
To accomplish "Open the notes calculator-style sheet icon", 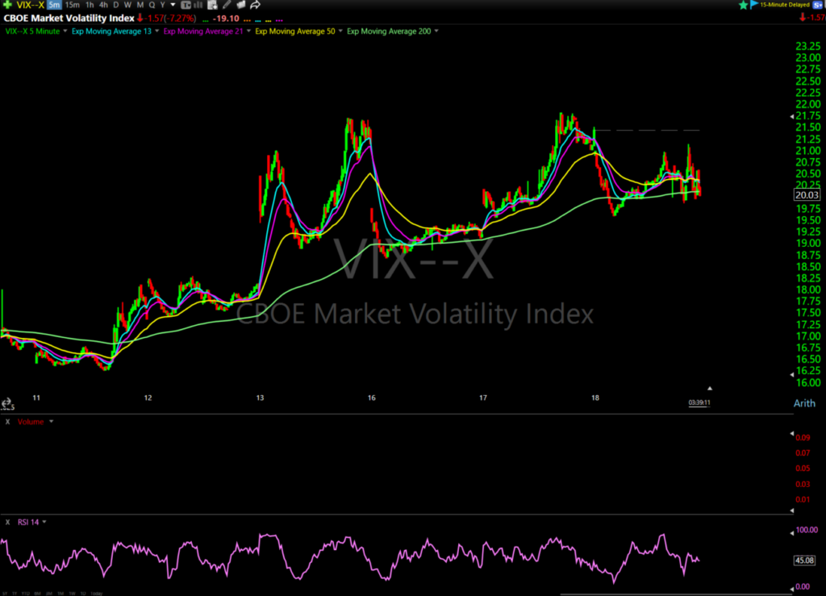I will (212, 5).
